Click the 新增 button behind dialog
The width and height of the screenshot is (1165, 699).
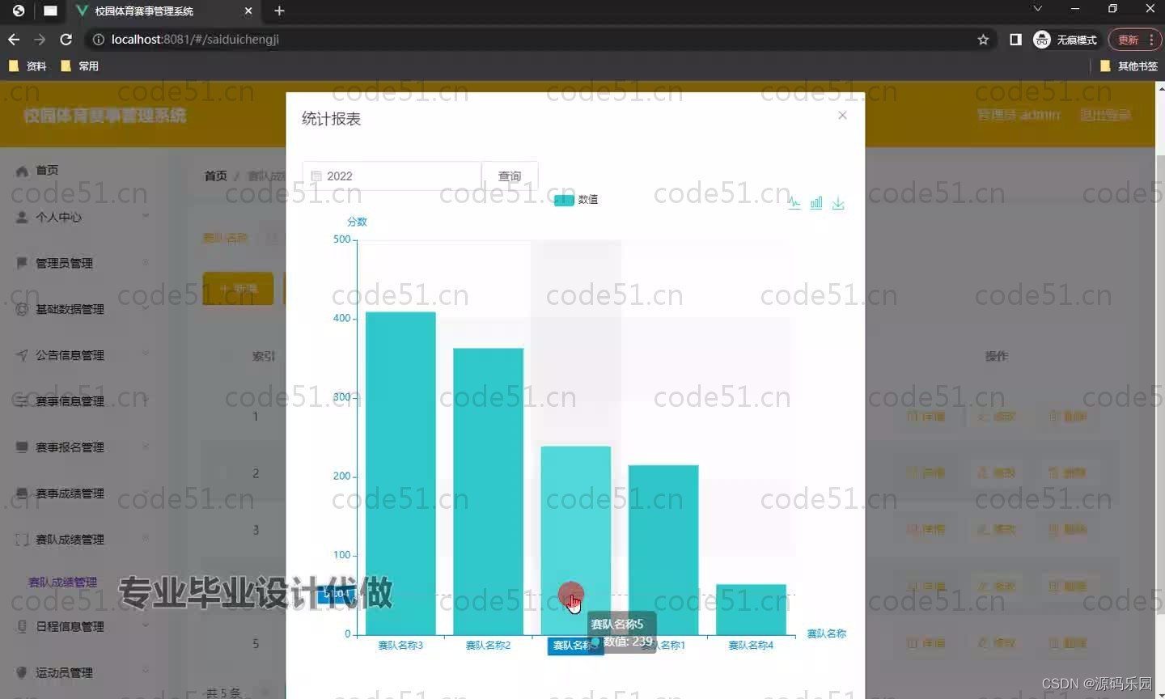tap(238, 289)
